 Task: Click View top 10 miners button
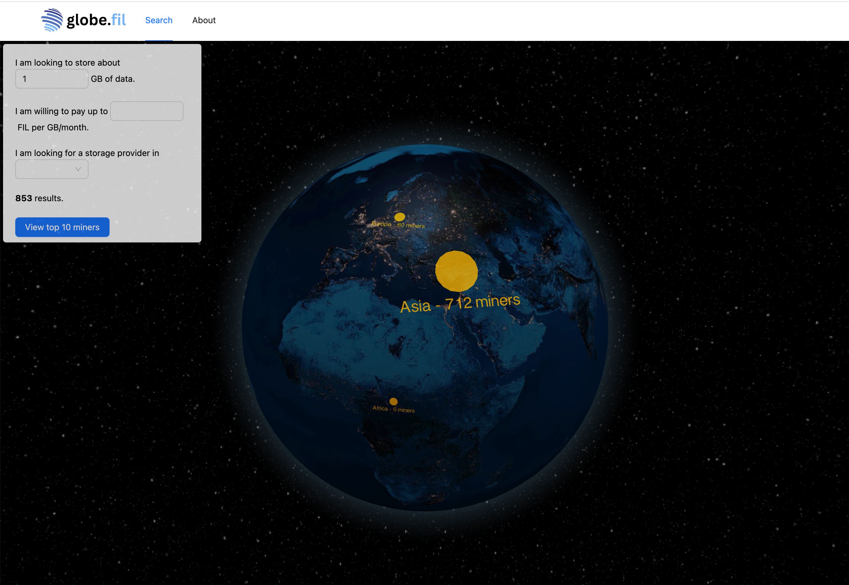(x=62, y=227)
